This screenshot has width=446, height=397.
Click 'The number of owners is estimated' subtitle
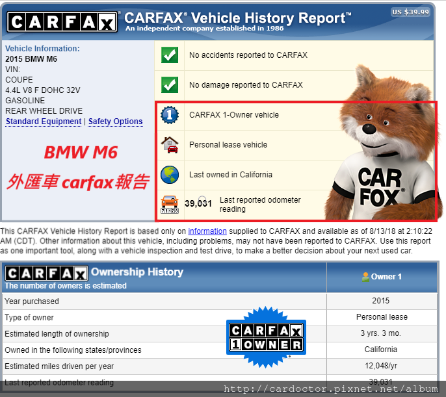pyautogui.click(x=66, y=286)
